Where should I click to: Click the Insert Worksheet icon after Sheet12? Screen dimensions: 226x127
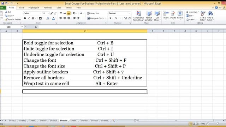[x=114, y=121]
